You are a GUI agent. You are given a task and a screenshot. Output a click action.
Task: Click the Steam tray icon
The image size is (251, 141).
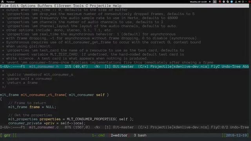(x=227, y=2)
